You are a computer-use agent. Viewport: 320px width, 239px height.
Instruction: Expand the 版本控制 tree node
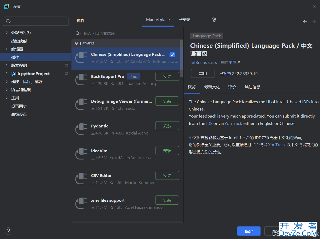coord(7,65)
